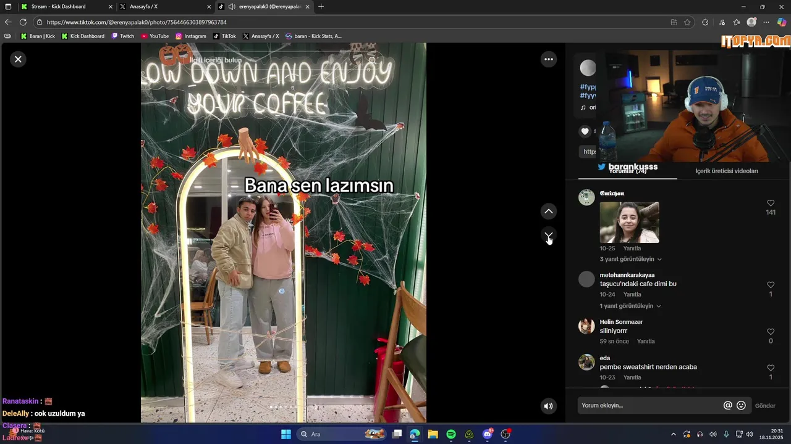Reply to Helin Sonmezer via Yanıtla
This screenshot has width=791, height=444.
646,342
